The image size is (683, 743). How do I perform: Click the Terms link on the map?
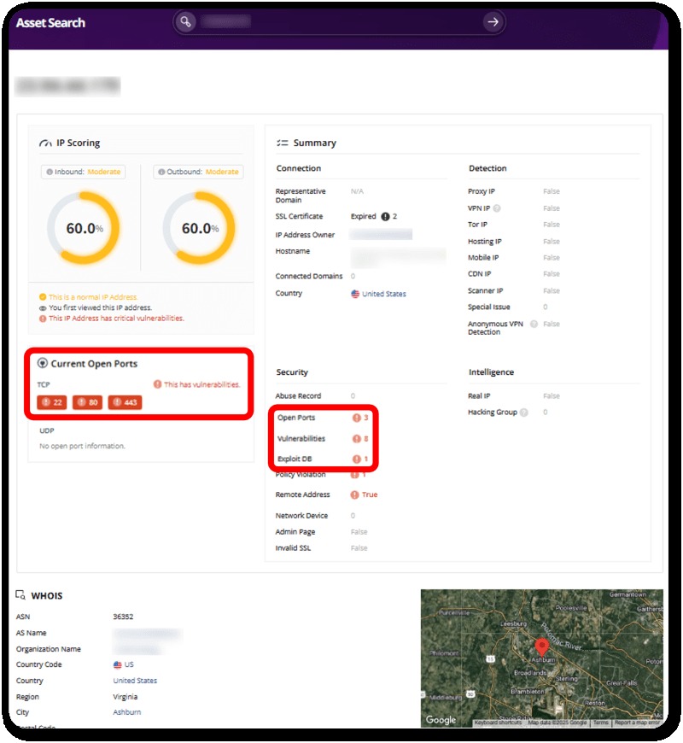pyautogui.click(x=601, y=722)
